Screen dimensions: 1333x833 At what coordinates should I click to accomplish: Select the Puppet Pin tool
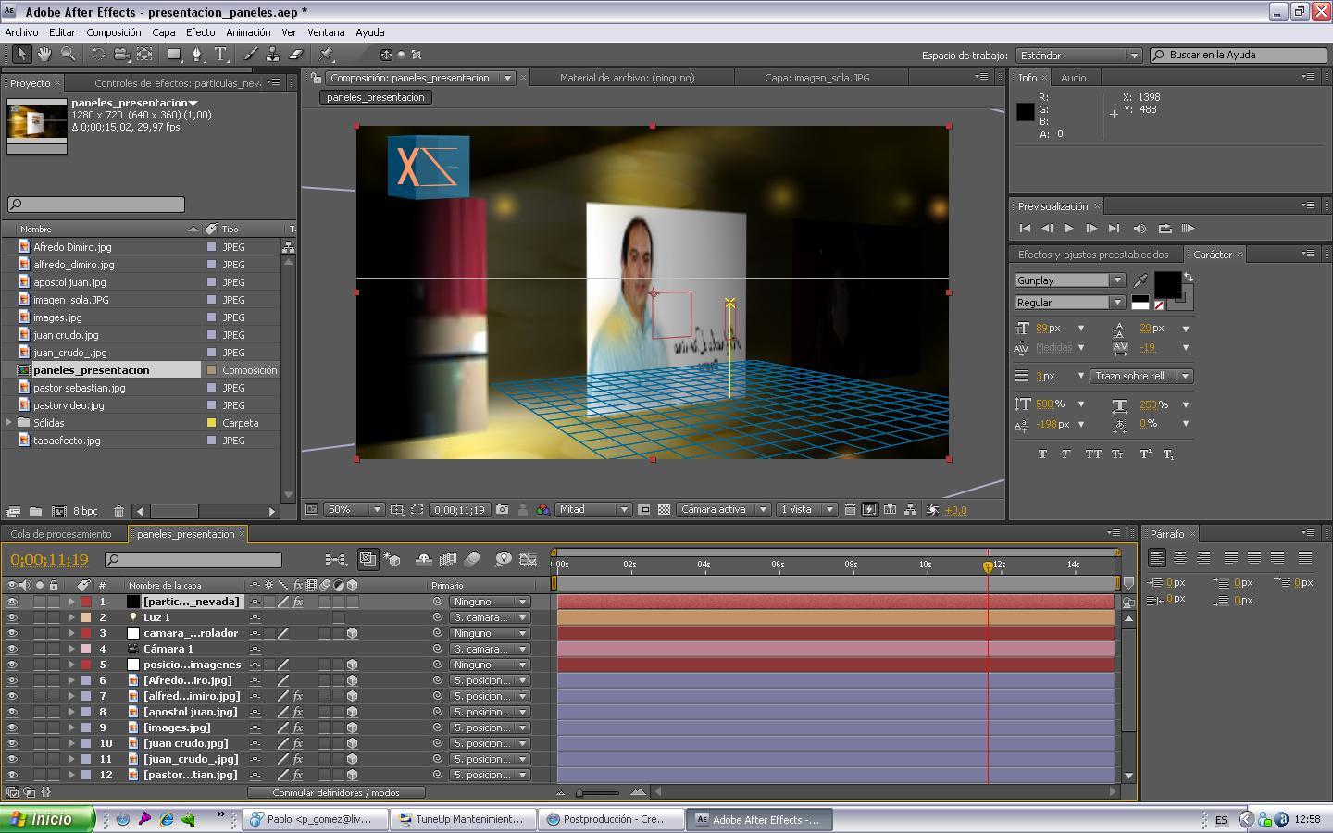coord(327,55)
